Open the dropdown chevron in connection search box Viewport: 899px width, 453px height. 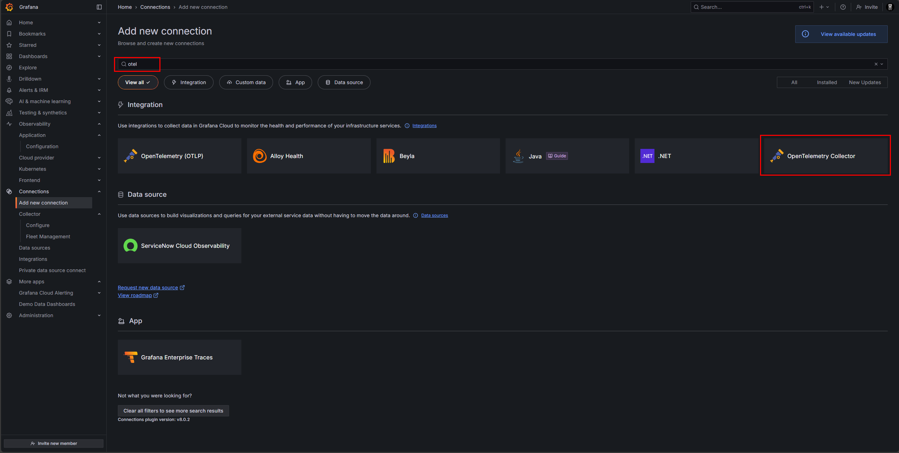pos(882,64)
